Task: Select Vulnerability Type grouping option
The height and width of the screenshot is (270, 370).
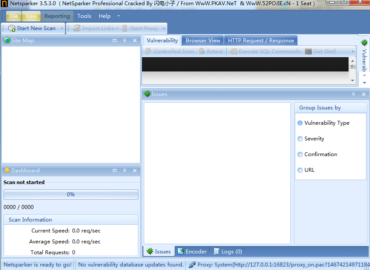Action: pyautogui.click(x=300, y=123)
